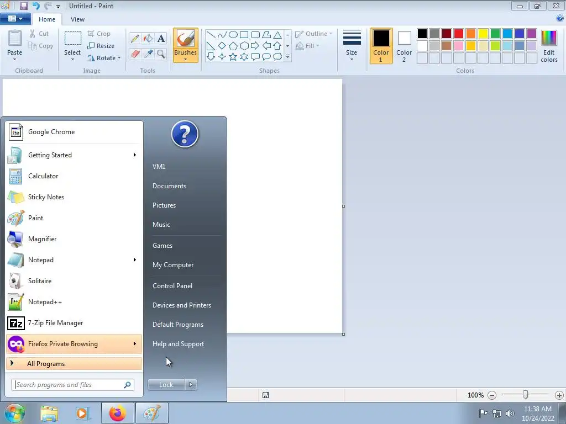Viewport: 566px width, 424px height.
Task: Click All Programs
Action: coord(75,364)
